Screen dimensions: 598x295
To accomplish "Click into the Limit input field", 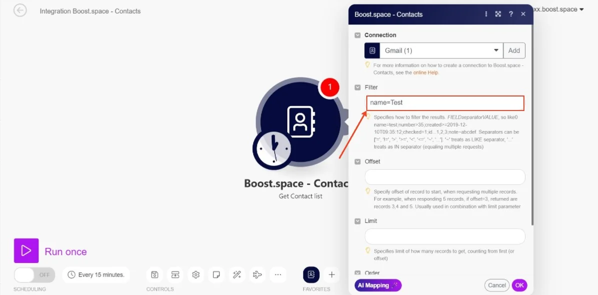I will pyautogui.click(x=445, y=236).
